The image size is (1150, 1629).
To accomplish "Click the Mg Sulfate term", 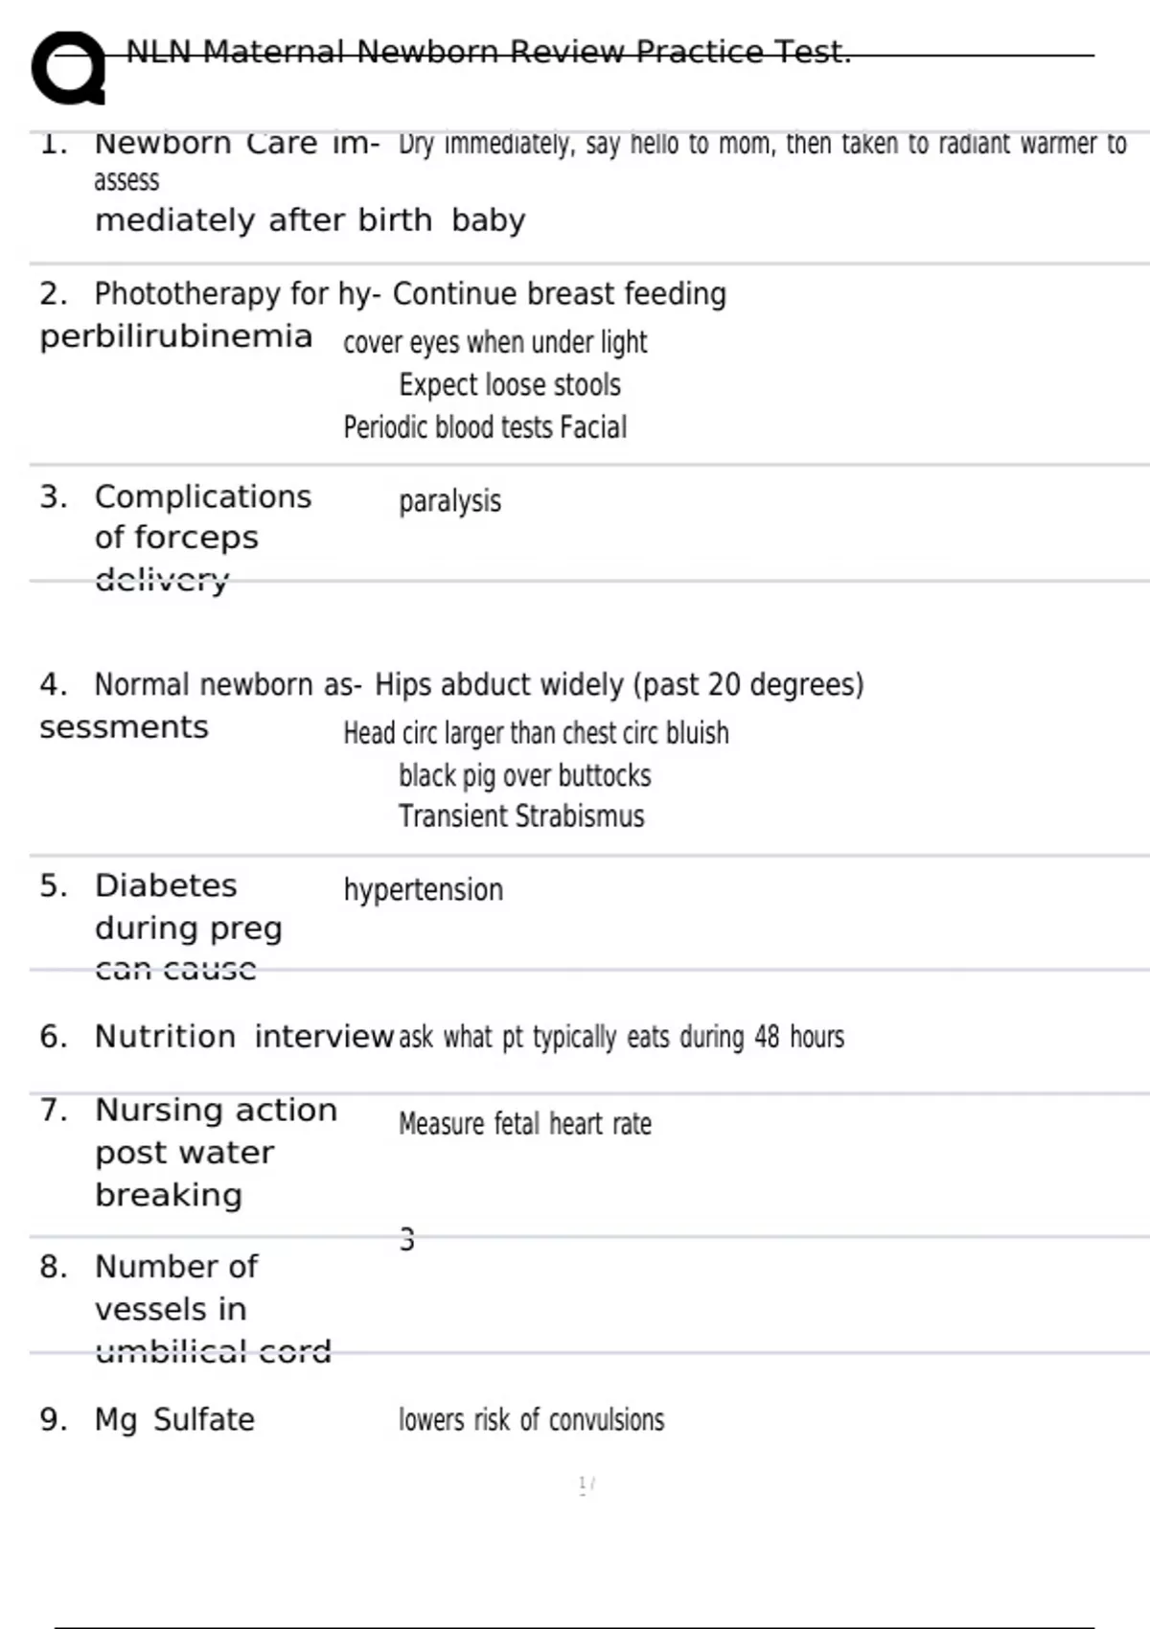I will coord(174,1419).
